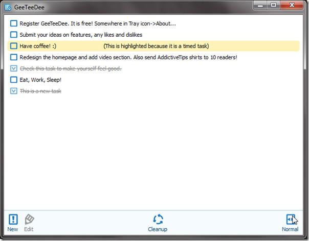309x241 pixels.
Task: Check the Eat, Work, Sleep checkbox
Action: (14, 80)
